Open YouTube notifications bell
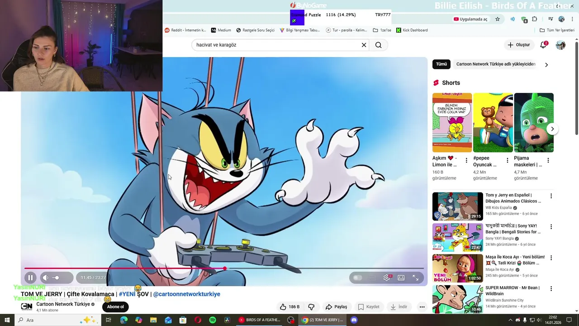This screenshot has height=326, width=579. [x=543, y=45]
